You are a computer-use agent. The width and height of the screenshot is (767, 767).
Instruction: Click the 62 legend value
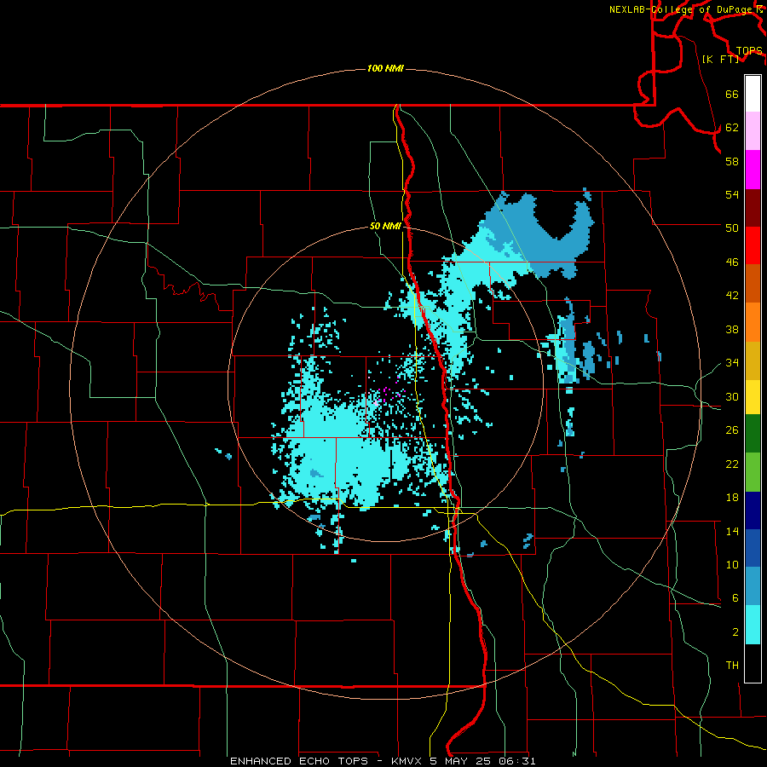732,128
